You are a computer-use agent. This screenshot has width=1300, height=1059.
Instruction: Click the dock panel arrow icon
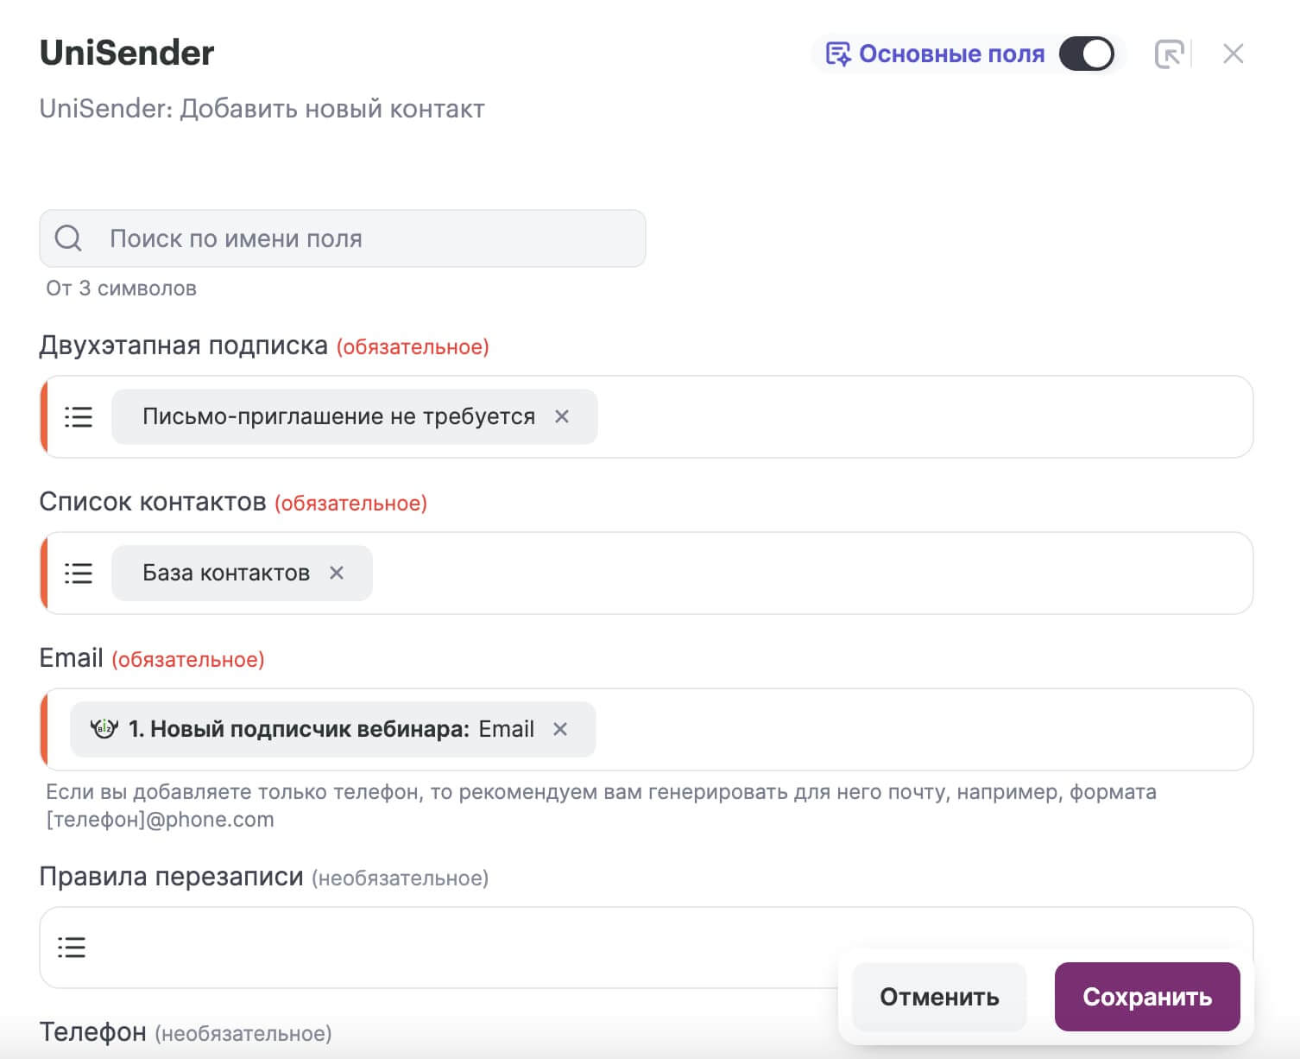coord(1168,54)
